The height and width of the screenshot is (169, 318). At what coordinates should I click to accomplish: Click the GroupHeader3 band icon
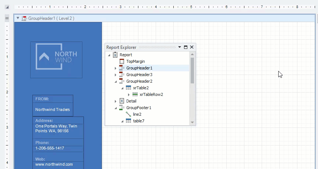(x=122, y=75)
